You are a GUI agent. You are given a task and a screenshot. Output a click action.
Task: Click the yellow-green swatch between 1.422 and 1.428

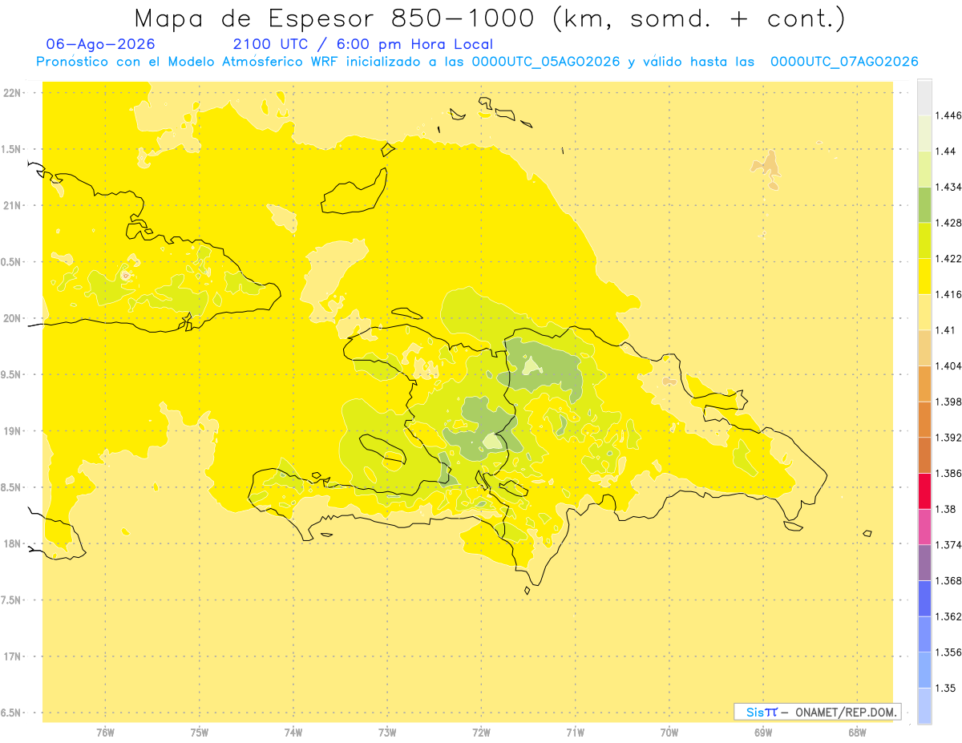pos(924,240)
